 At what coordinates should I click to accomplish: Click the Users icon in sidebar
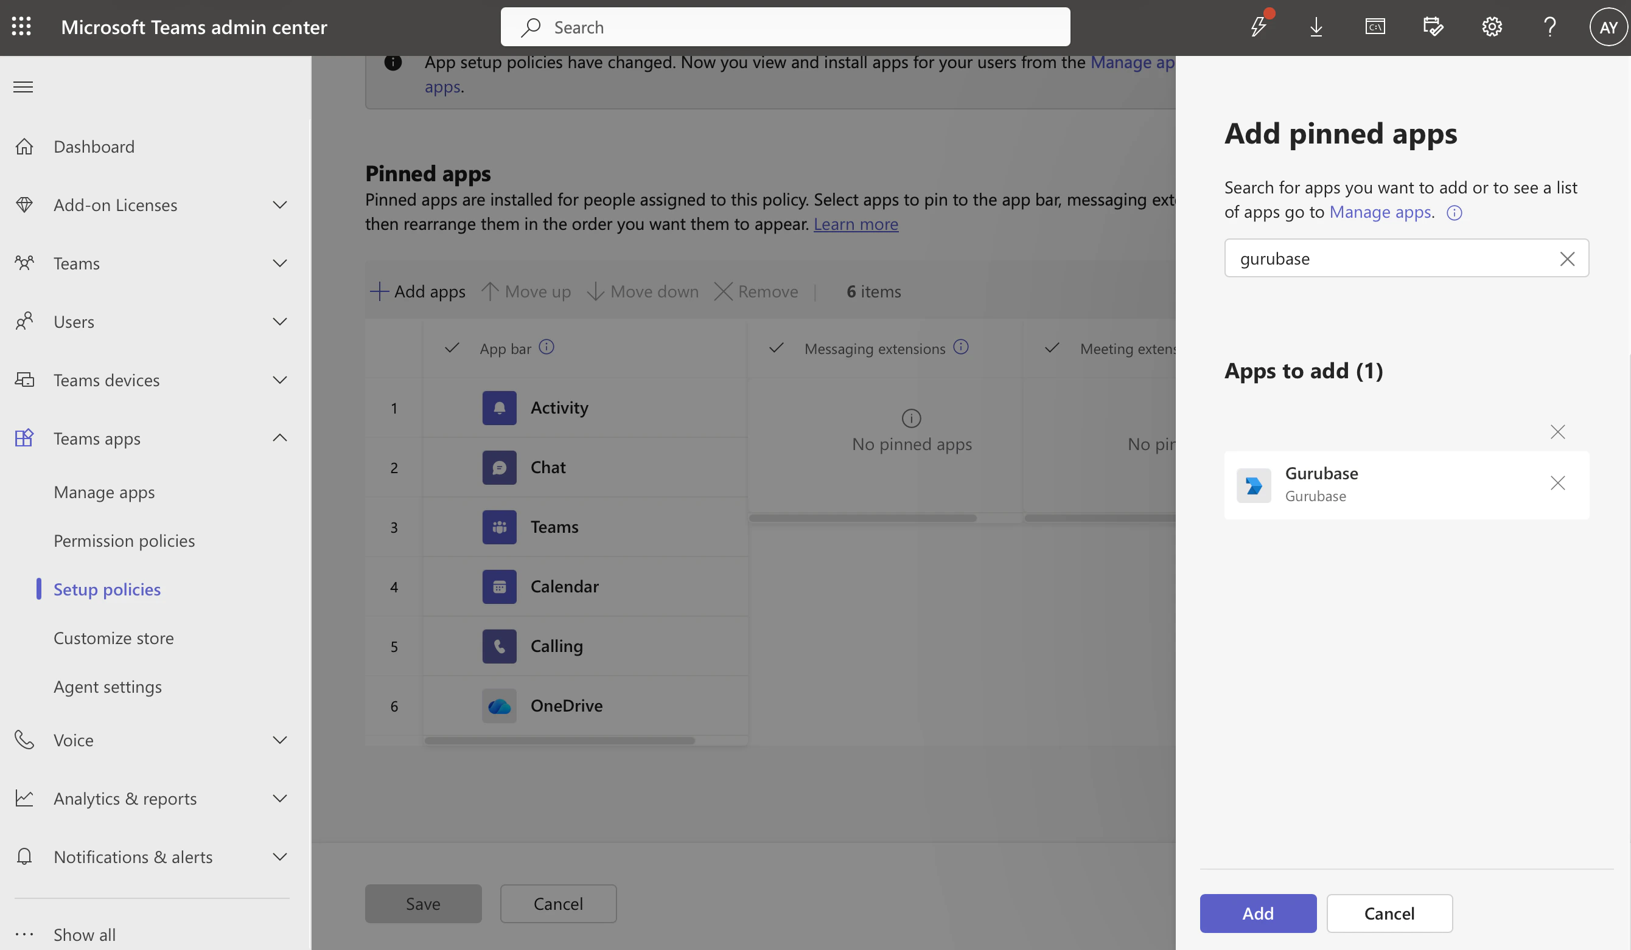(24, 321)
